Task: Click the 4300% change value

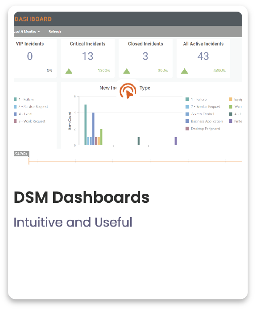Action: pos(219,71)
